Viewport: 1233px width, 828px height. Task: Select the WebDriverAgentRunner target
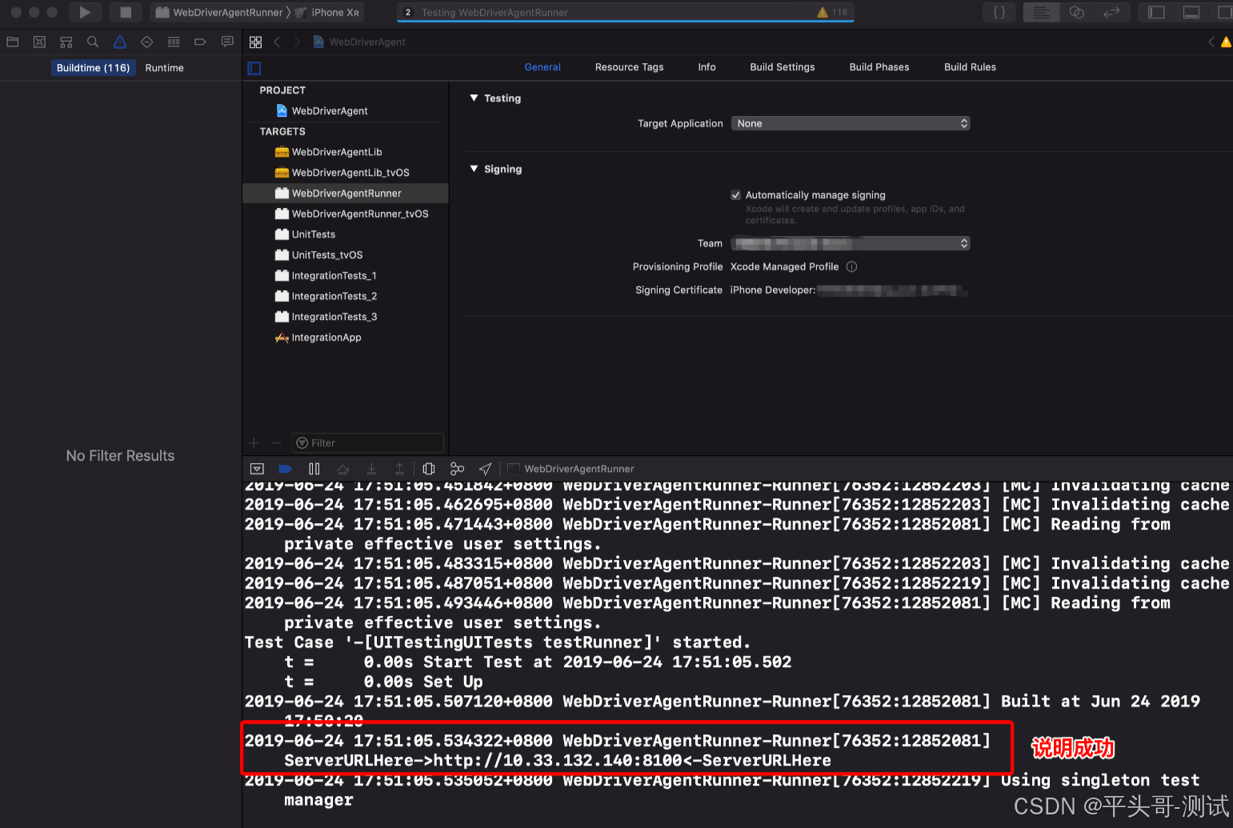click(x=346, y=194)
